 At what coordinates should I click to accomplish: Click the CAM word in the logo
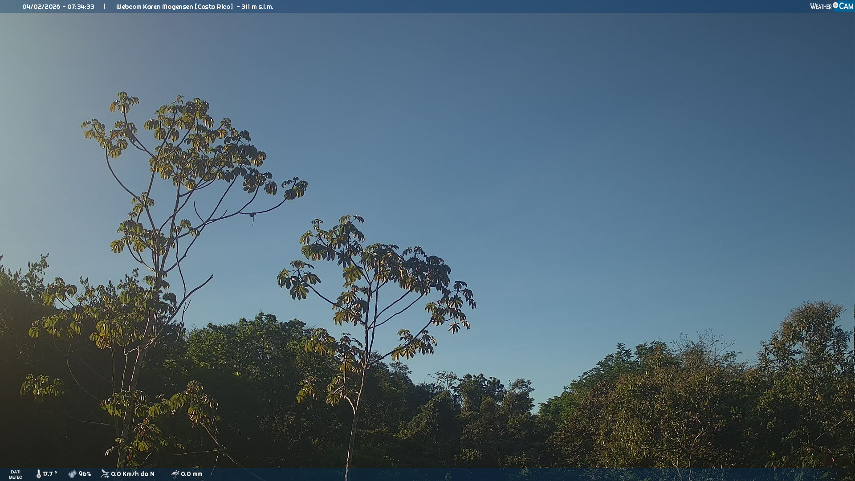tap(846, 6)
